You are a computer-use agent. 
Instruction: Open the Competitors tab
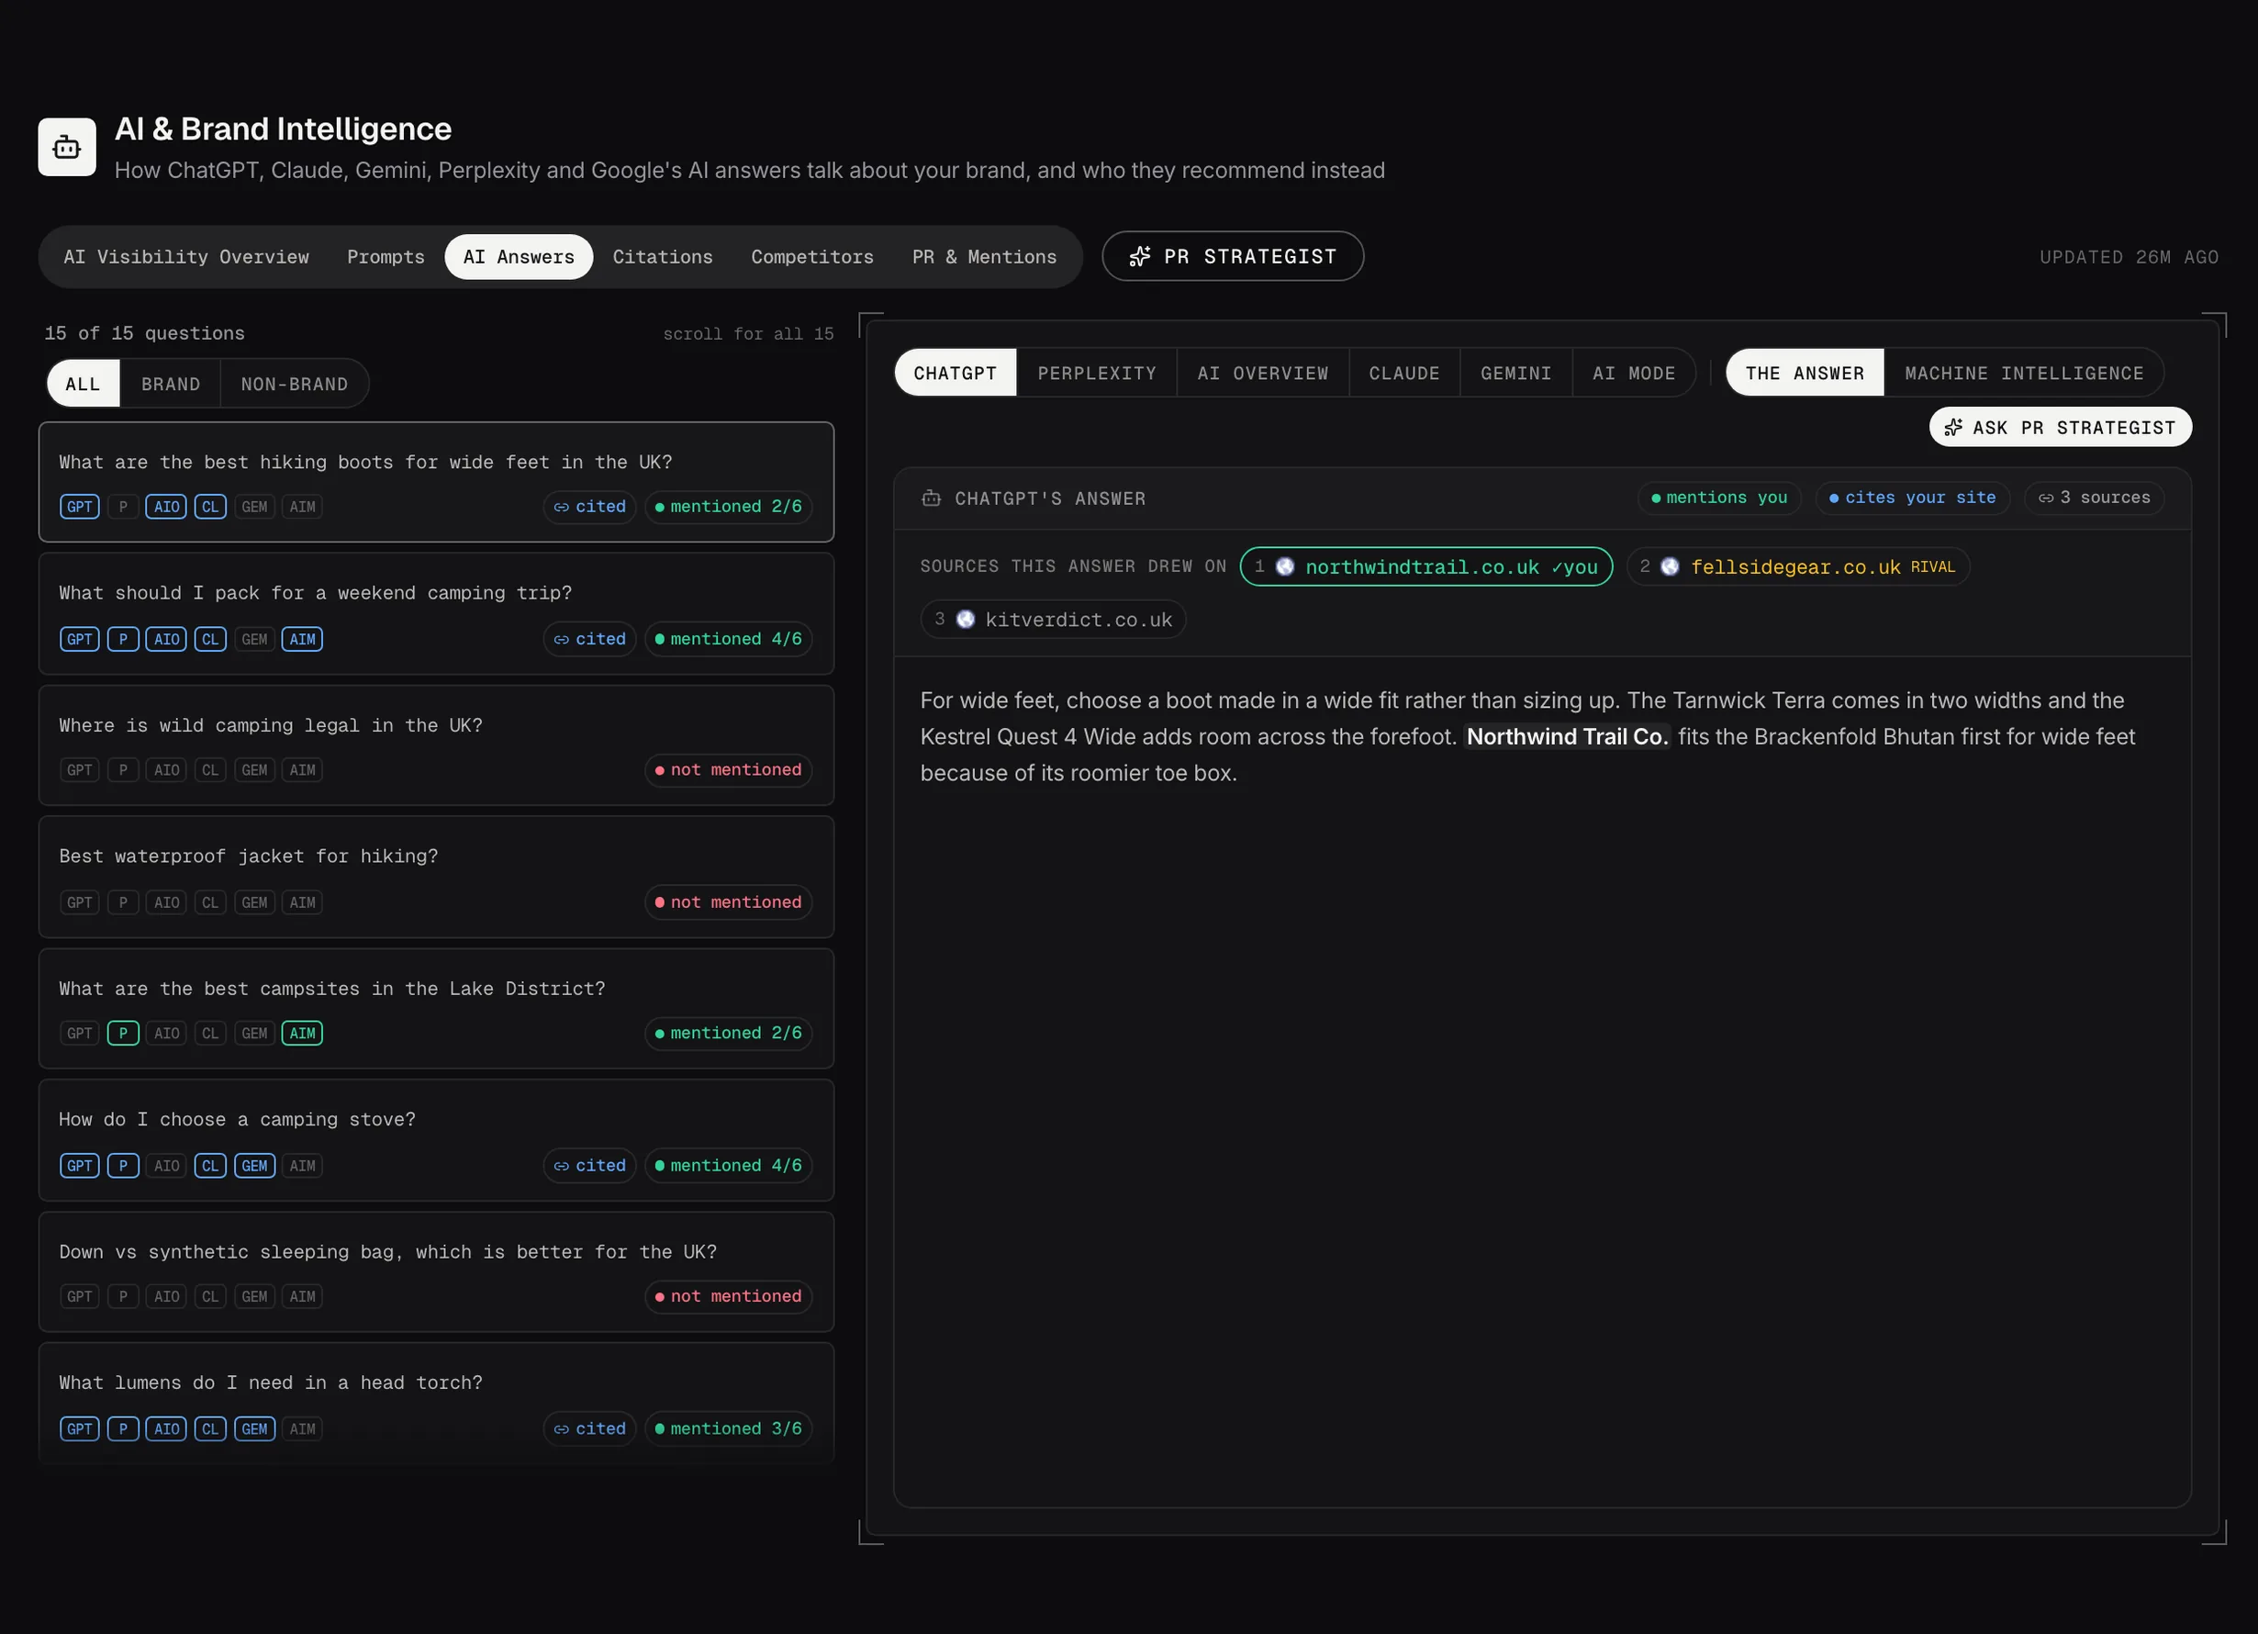[812, 257]
